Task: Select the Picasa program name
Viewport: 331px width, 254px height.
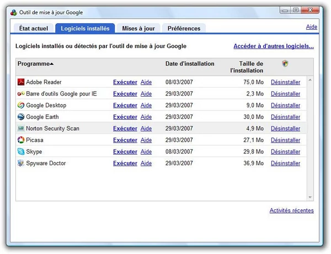Action: click(x=35, y=140)
